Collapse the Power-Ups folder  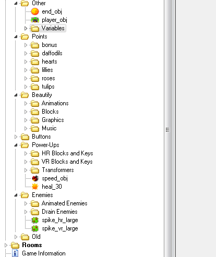coord(16,145)
